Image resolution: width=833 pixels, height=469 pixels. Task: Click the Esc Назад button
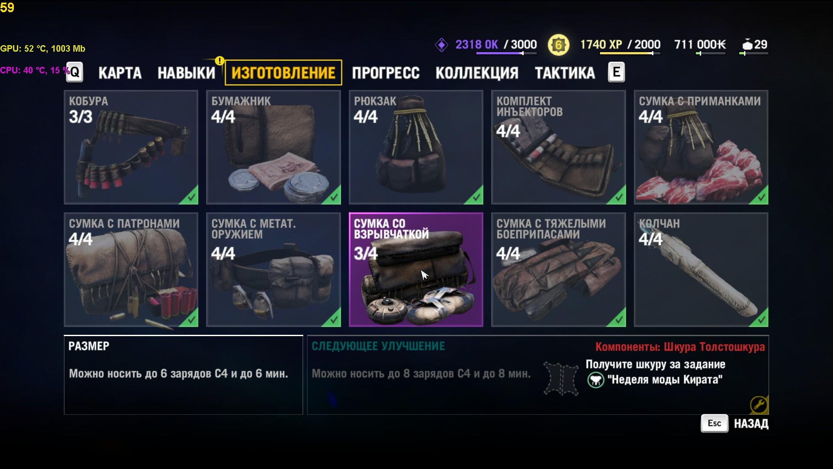coord(735,423)
